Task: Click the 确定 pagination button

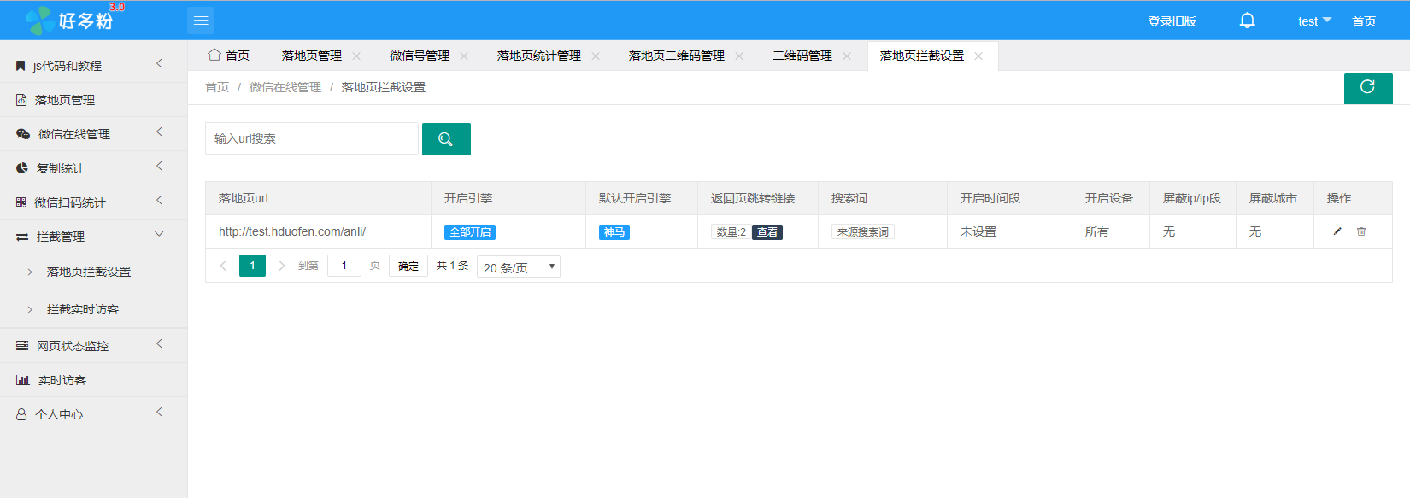Action: [408, 267]
